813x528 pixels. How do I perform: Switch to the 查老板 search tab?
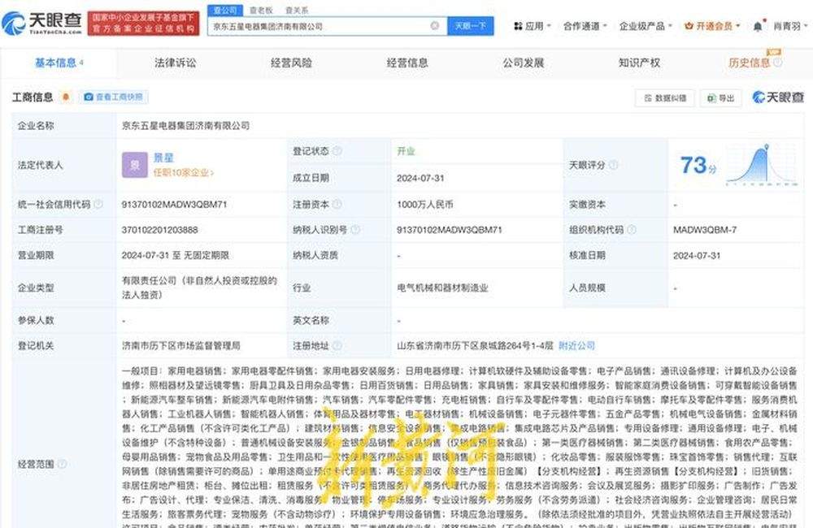coord(261,10)
